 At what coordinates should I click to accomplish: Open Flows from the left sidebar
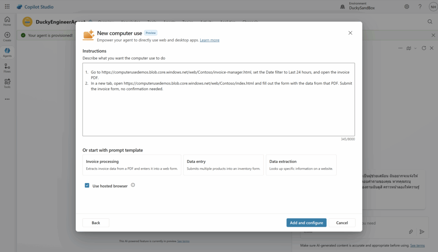point(7,68)
